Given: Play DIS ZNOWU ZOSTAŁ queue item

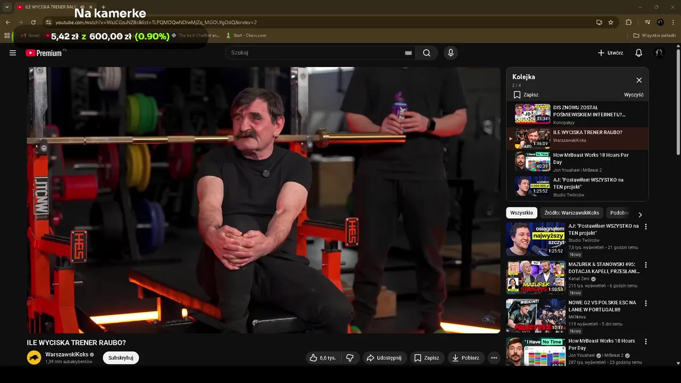Looking at the screenshot, I should tap(577, 114).
